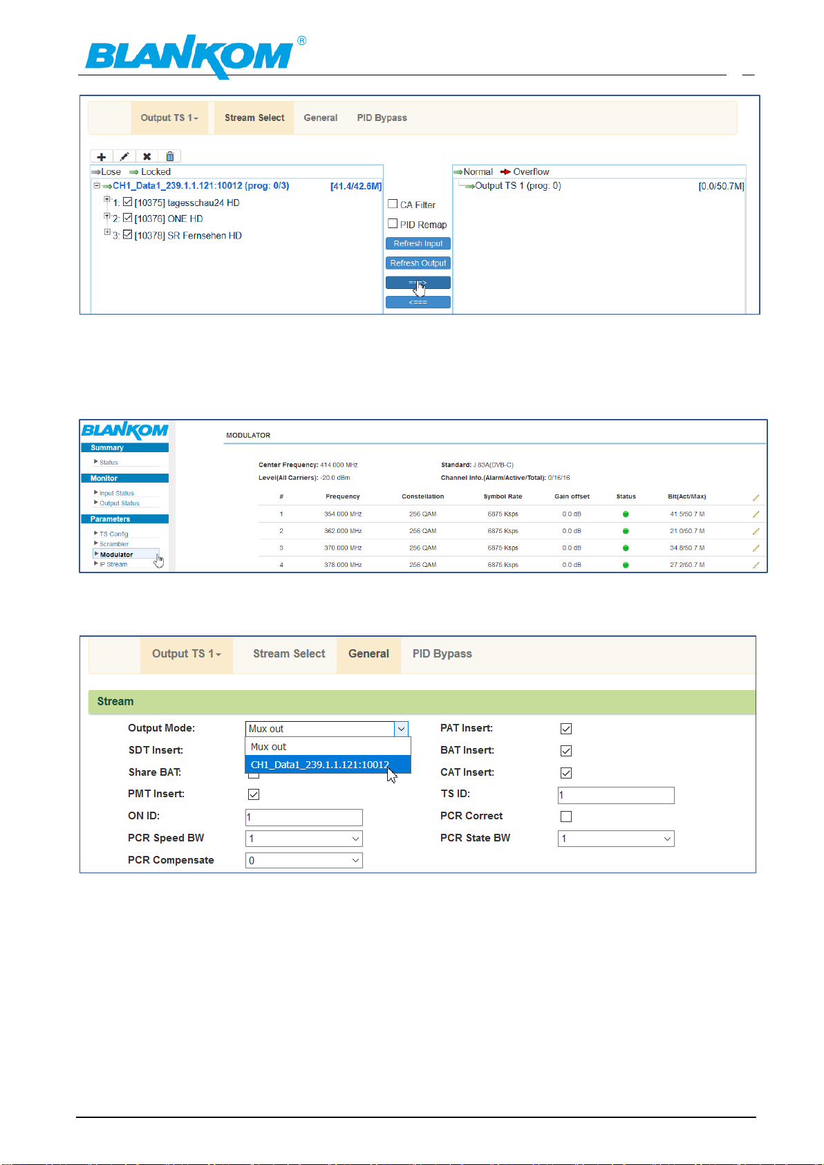Click the Monitor section header in the sidebar
824x1165 pixels.
[124, 478]
